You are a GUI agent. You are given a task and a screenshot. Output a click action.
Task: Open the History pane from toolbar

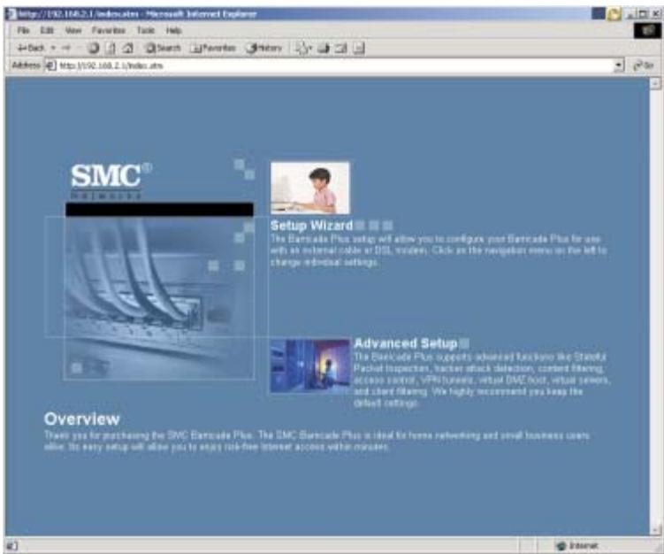pos(264,48)
